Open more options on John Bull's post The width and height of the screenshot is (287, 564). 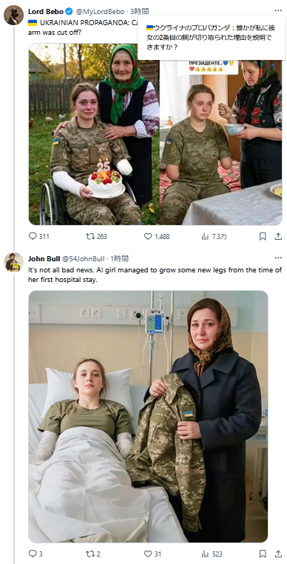coord(278,258)
